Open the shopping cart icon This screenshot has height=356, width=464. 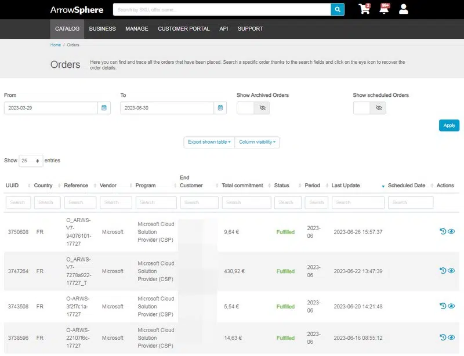point(364,9)
